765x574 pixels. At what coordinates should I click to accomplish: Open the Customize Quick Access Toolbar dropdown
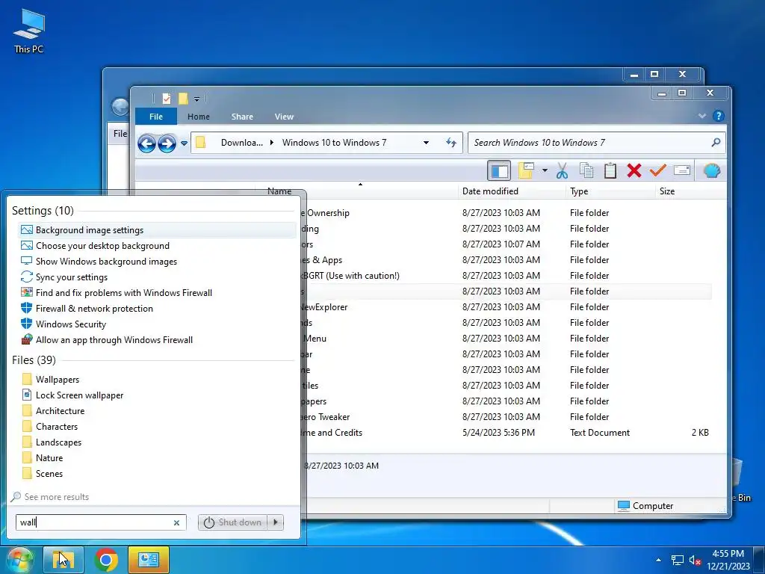tap(196, 99)
